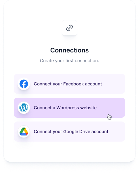This screenshot has width=139, height=173.
Task: Click the WordPress logo icon
Action: [24, 108]
